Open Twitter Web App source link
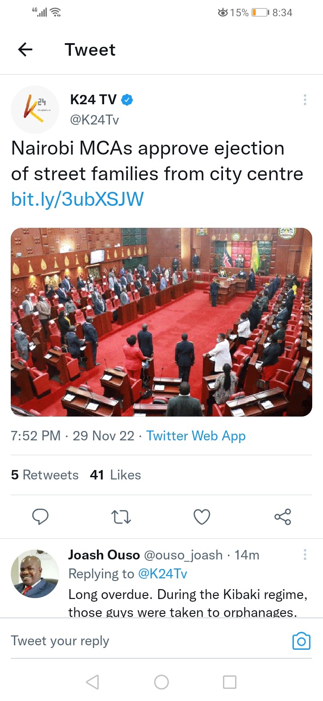The image size is (323, 701). tap(196, 436)
